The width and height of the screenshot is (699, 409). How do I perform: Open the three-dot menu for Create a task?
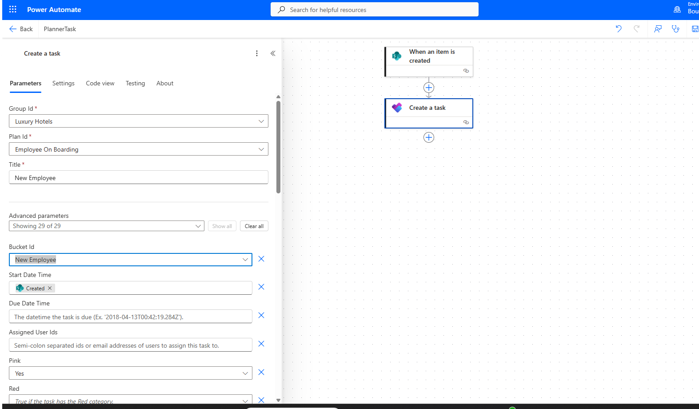click(257, 53)
